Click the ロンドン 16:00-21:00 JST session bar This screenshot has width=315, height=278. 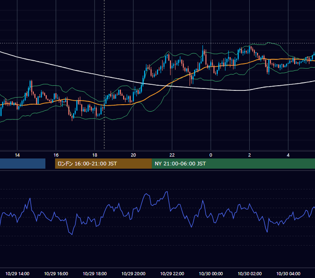click(103, 164)
